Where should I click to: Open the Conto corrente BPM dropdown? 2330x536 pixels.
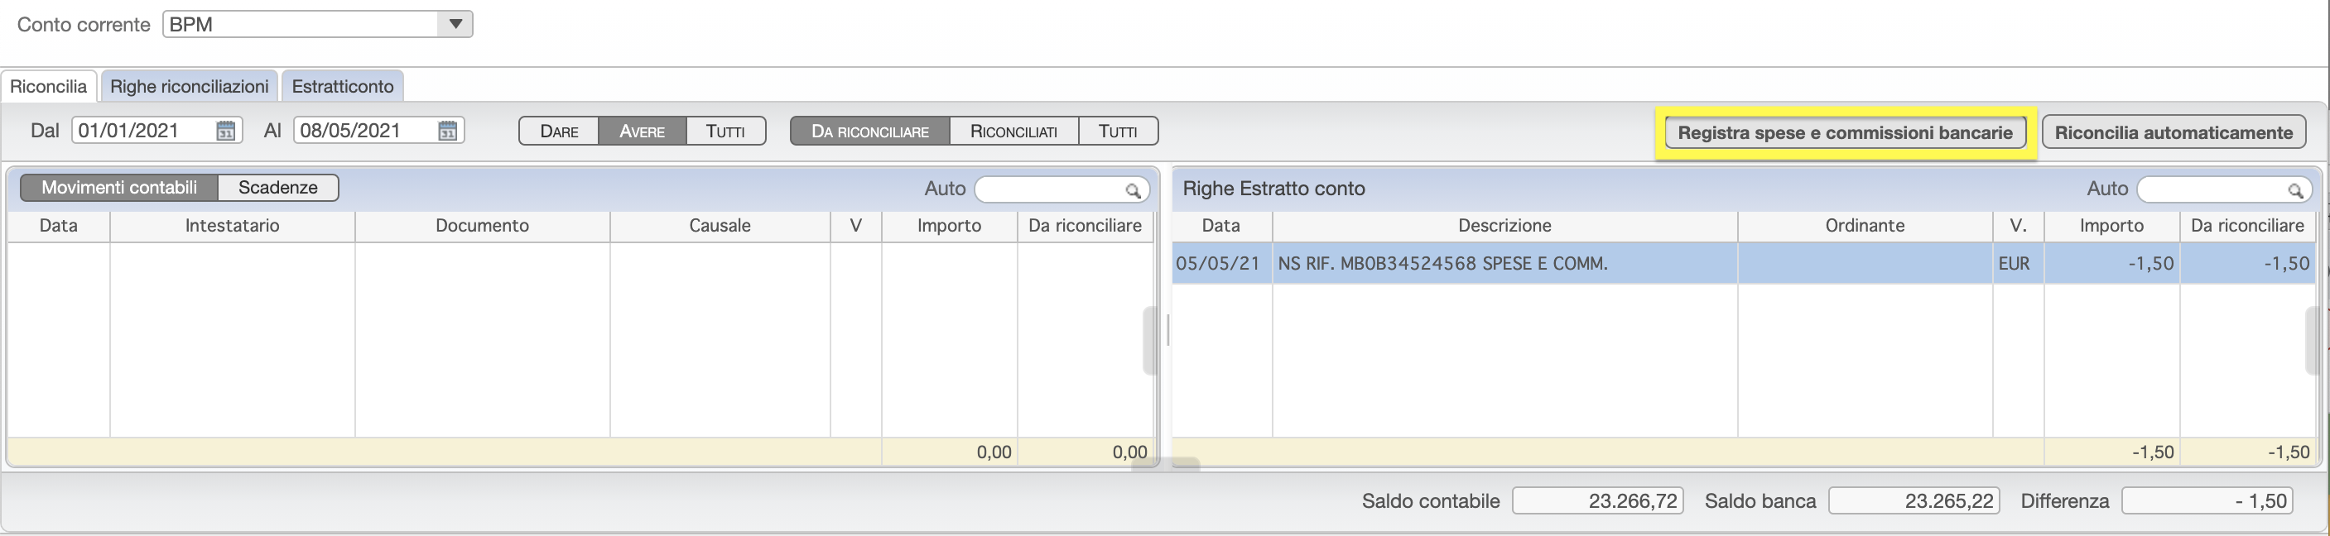[317, 25]
